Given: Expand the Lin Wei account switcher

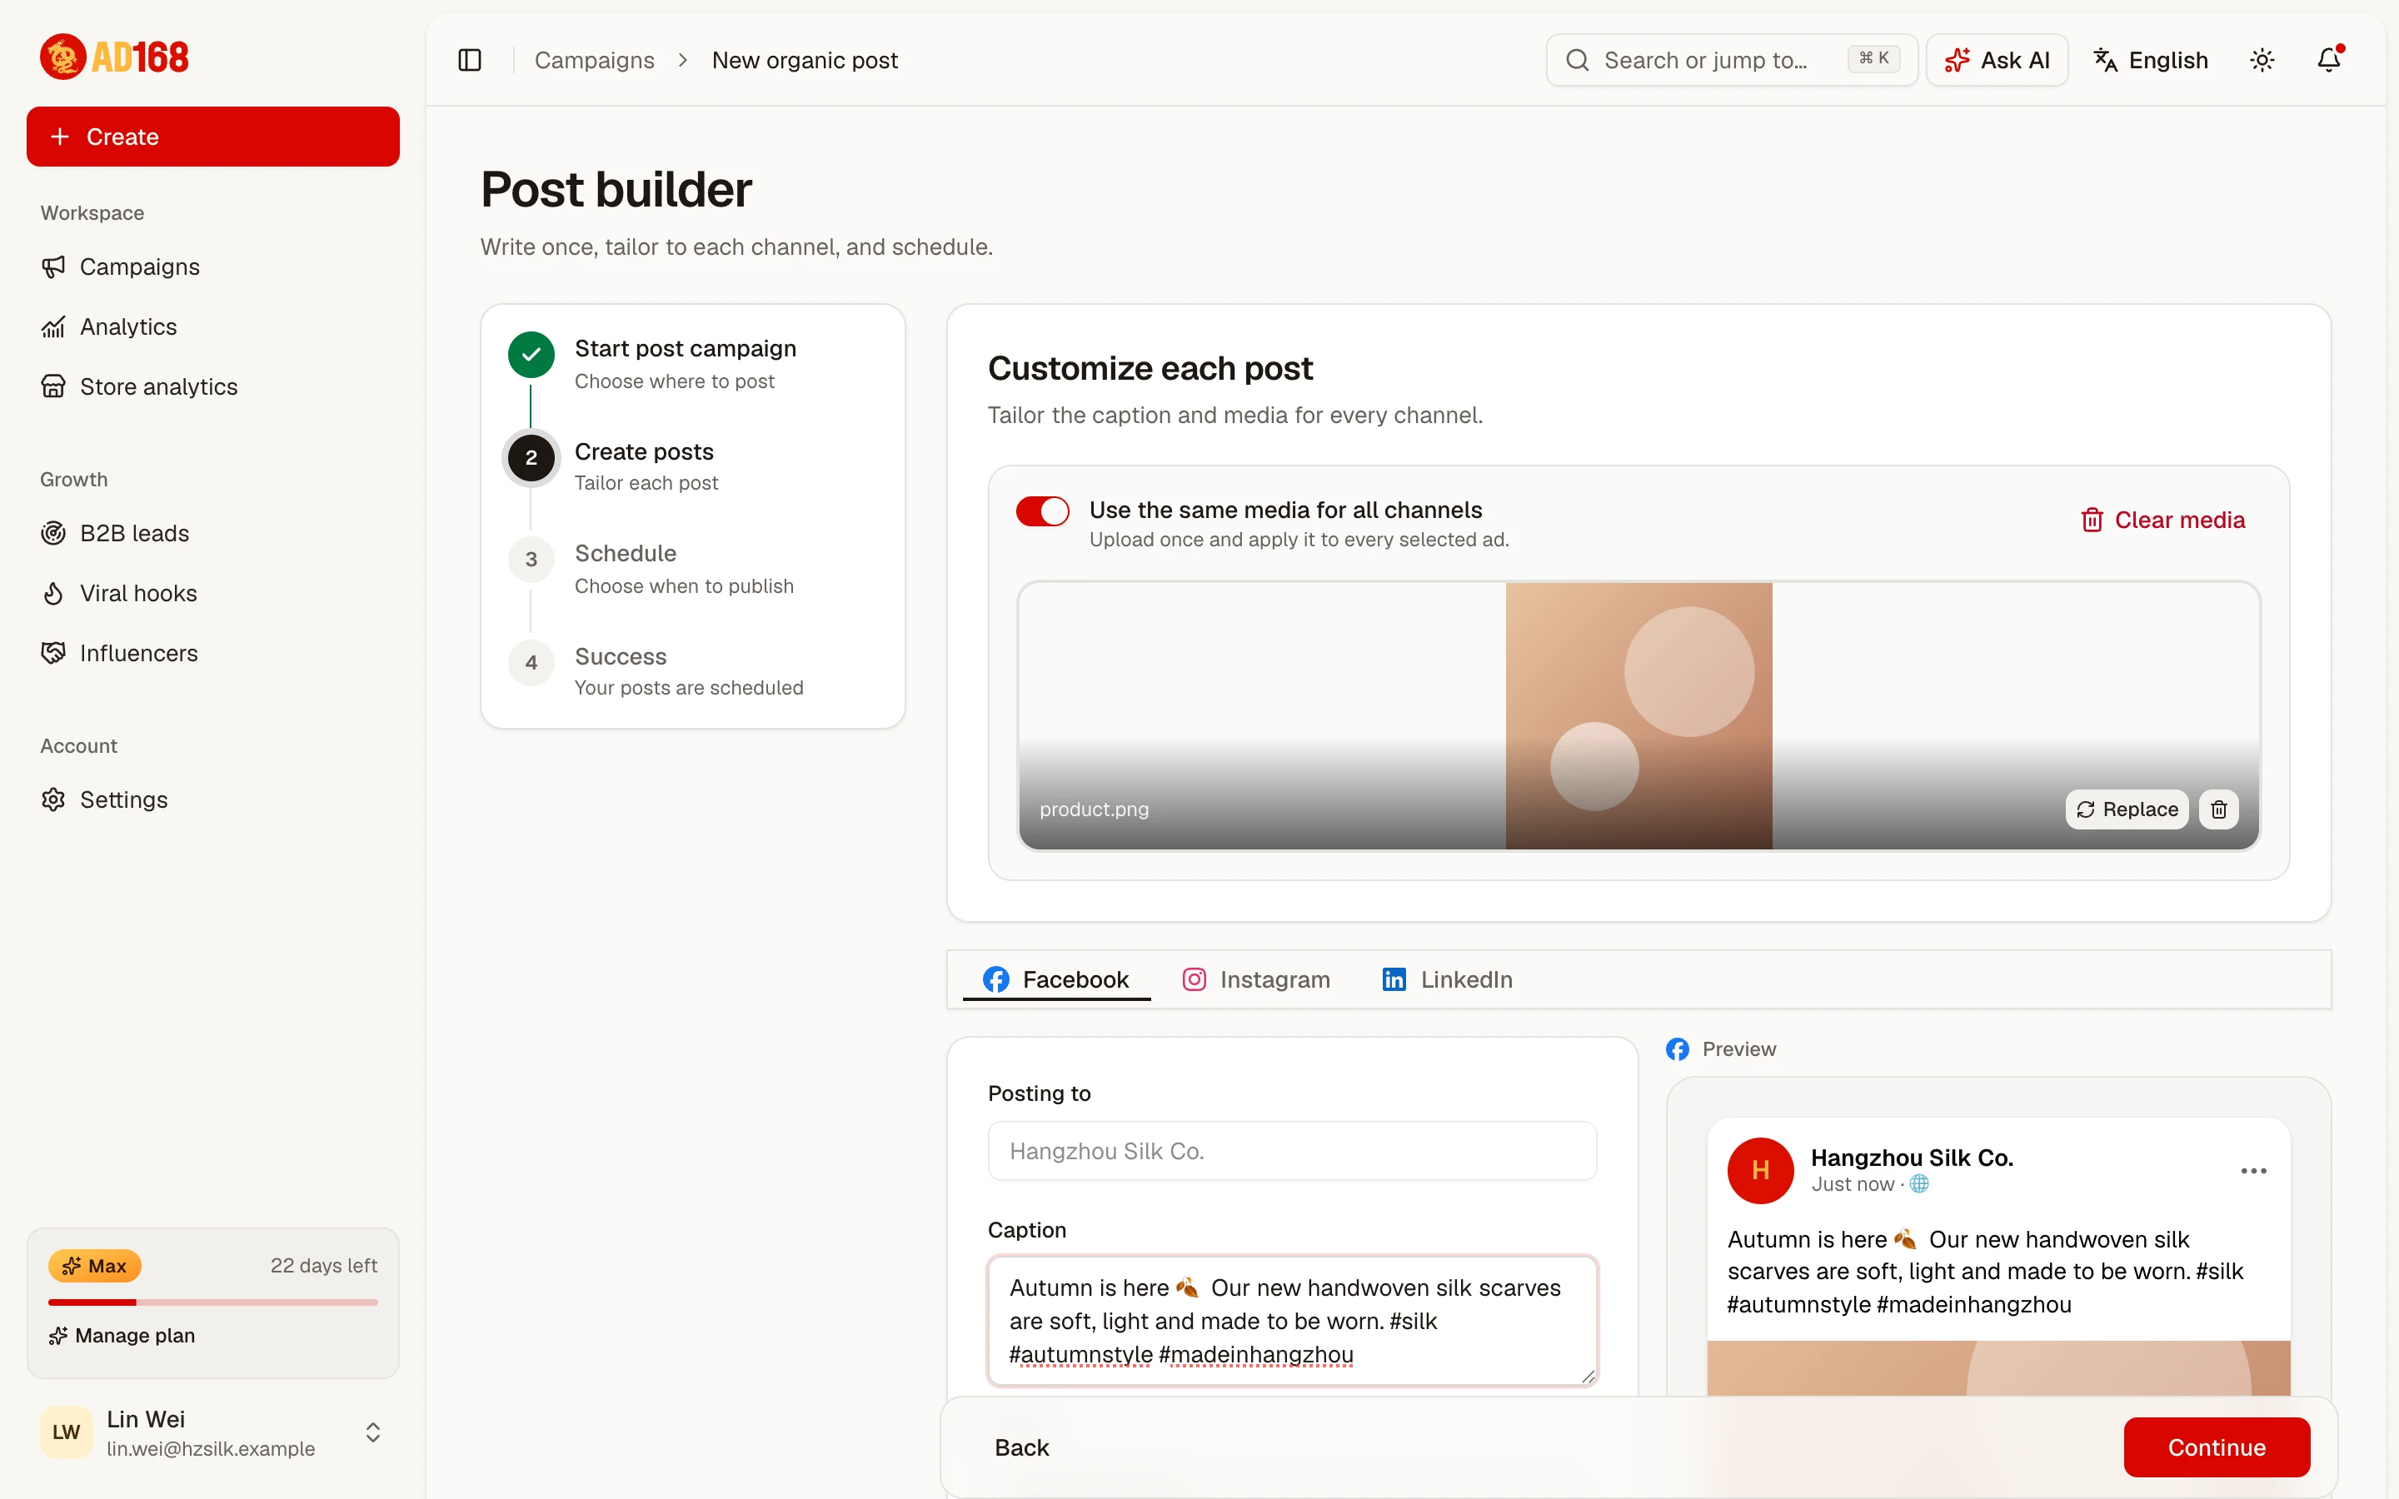Looking at the screenshot, I should tap(372, 1432).
